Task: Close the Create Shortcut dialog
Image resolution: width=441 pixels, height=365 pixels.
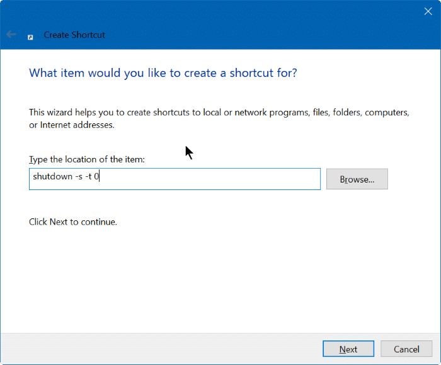Action: 428,11
